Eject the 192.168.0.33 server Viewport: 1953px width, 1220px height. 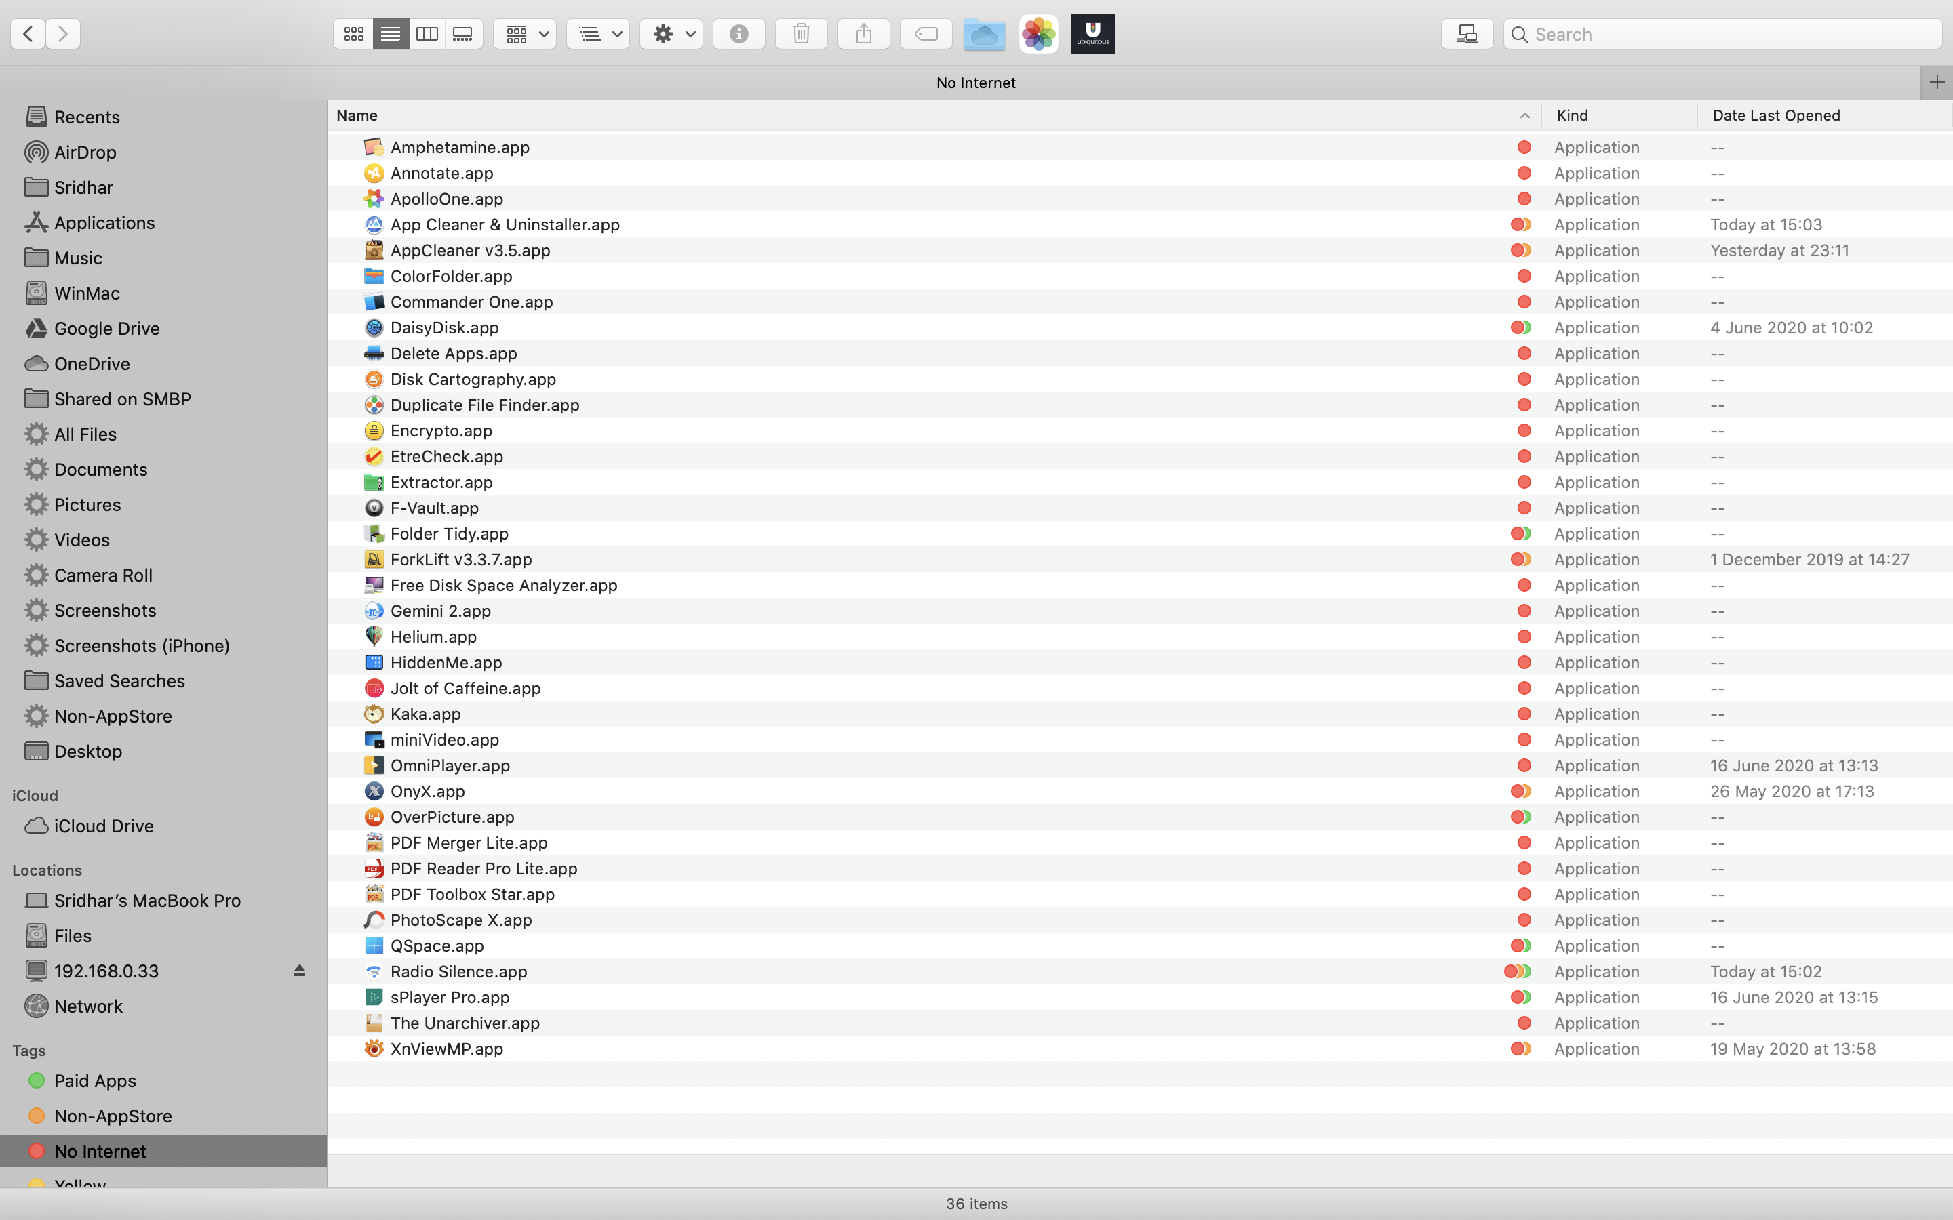pyautogui.click(x=300, y=971)
